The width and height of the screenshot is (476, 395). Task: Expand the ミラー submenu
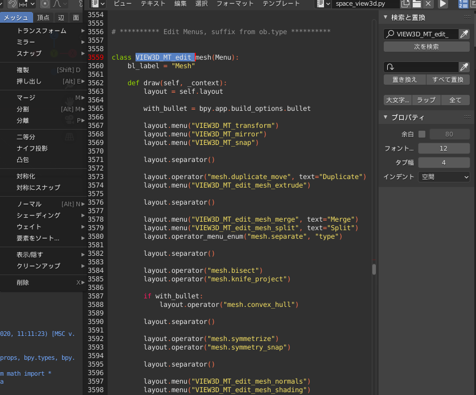(x=43, y=42)
